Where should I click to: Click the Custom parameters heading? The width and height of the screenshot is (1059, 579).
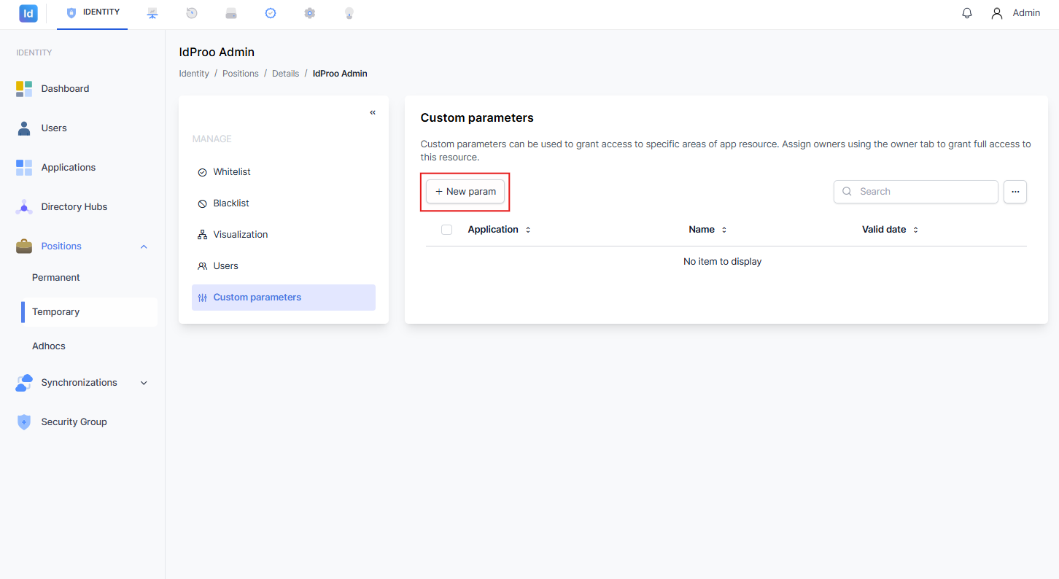pos(477,118)
